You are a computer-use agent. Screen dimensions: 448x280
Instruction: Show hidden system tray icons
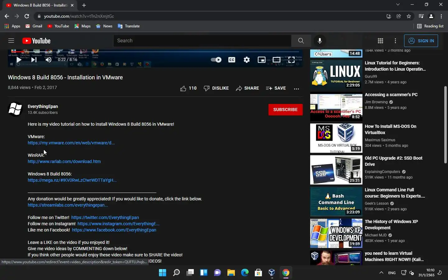click(x=381, y=273)
